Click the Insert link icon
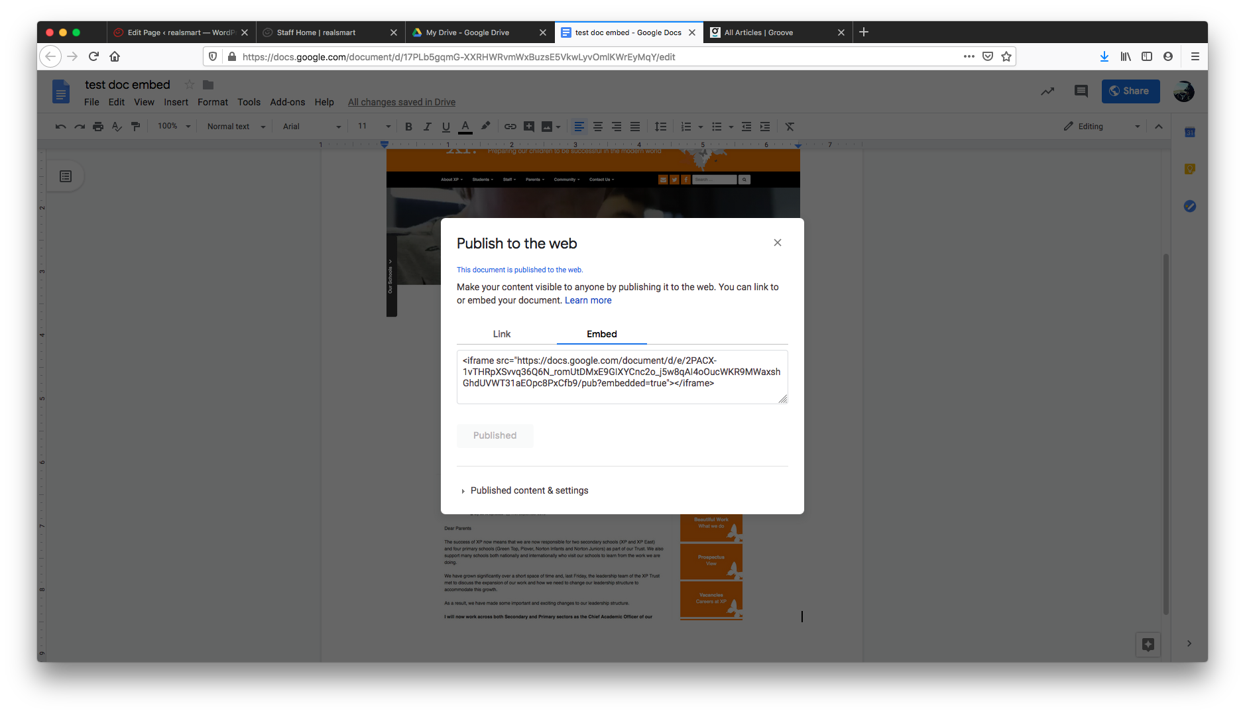Viewport: 1245px width, 715px height. pos(510,127)
